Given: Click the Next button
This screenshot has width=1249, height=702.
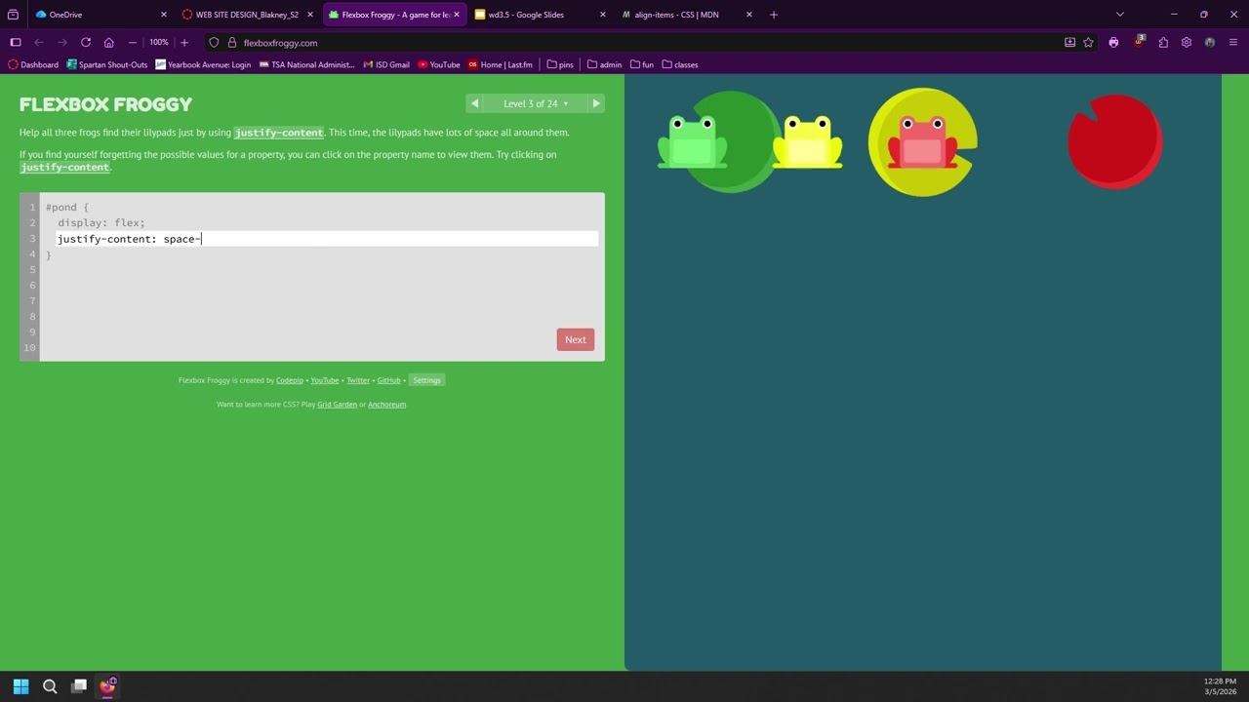Looking at the screenshot, I should click(x=576, y=339).
